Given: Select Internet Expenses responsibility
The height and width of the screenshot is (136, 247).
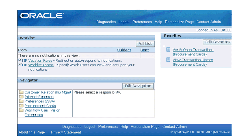Looking at the screenshot, I should (x=39, y=97).
